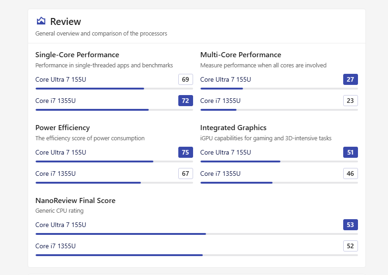Select the Multi-Core score badge 23
The image size is (388, 275).
[x=351, y=101]
